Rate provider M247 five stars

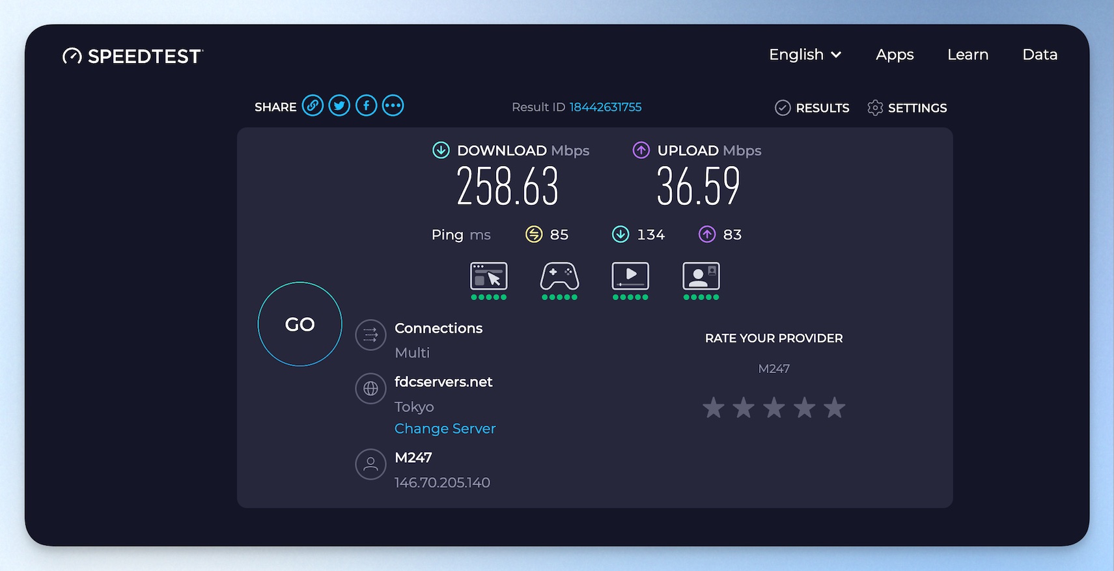[x=834, y=408]
